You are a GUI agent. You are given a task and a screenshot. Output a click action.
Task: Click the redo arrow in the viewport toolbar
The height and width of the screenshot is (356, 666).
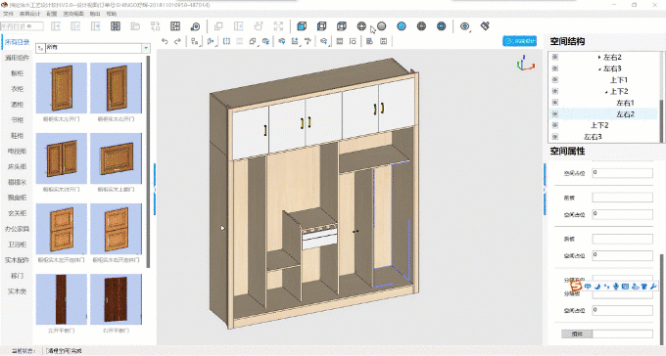(x=177, y=41)
